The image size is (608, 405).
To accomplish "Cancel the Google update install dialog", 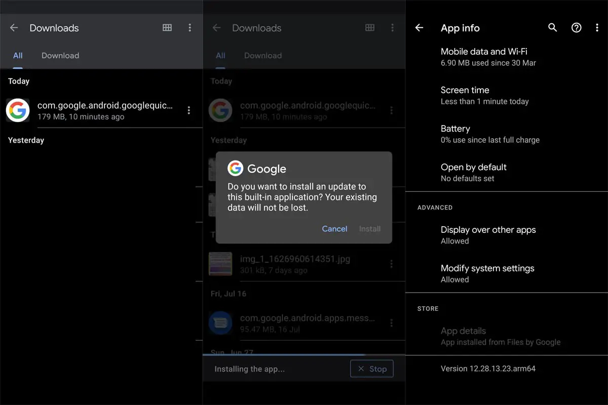I will 334,229.
